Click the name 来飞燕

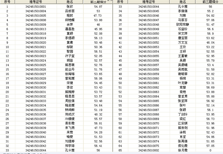(70, 128)
